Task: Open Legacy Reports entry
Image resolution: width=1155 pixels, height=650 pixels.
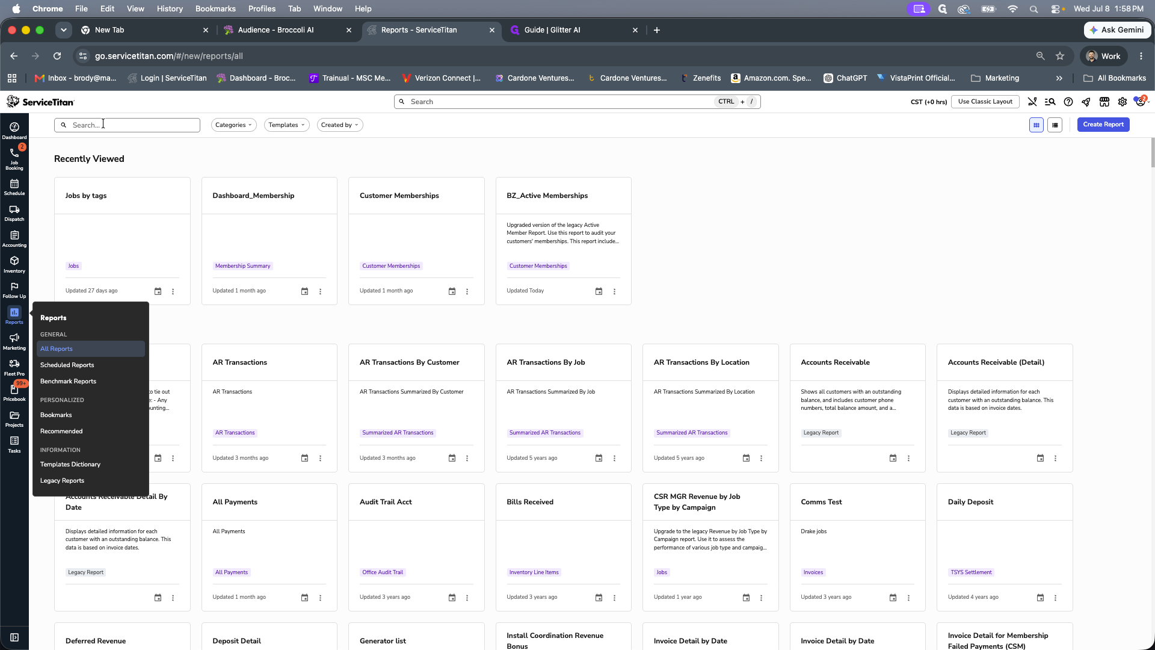Action: [90, 481]
